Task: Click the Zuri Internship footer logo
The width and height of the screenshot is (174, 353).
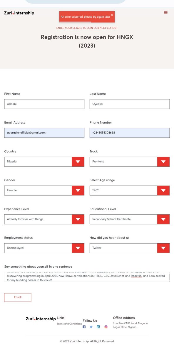Action: pos(41,319)
